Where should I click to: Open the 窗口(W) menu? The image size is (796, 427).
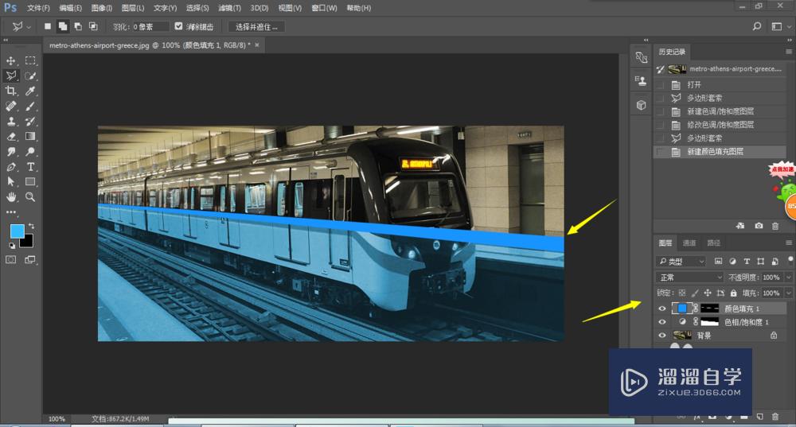point(324,8)
